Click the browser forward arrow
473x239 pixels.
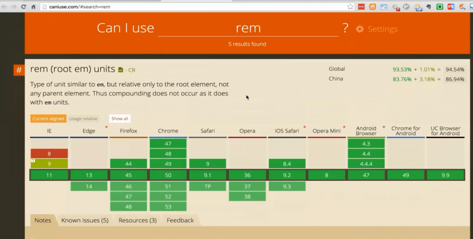14,7
